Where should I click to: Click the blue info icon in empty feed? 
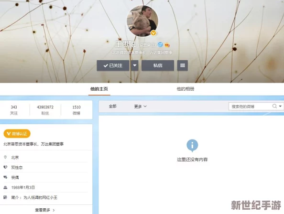(192, 145)
